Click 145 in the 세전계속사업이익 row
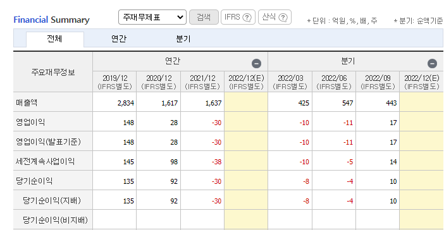Viewport: 444px width, 230px height. point(128,162)
